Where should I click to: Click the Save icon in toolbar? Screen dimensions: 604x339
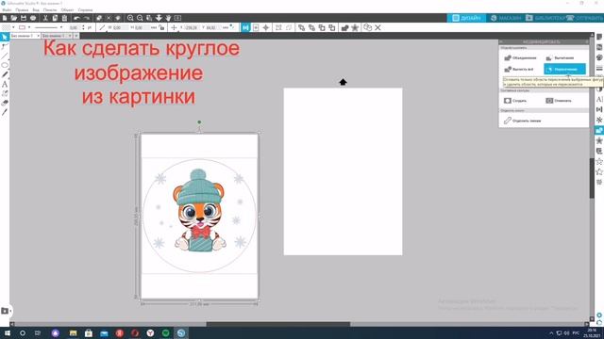tap(24, 18)
